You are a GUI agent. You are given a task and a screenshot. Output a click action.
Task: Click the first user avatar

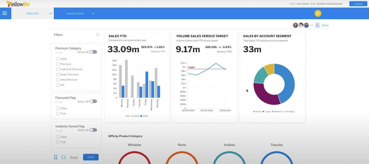point(296,25)
